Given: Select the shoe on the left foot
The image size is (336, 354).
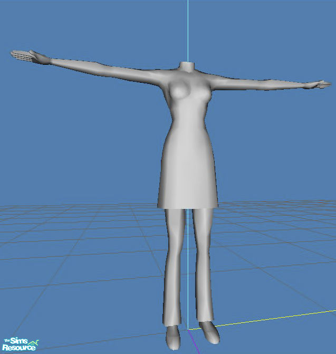Looking at the screenshot, I should pos(172,334).
